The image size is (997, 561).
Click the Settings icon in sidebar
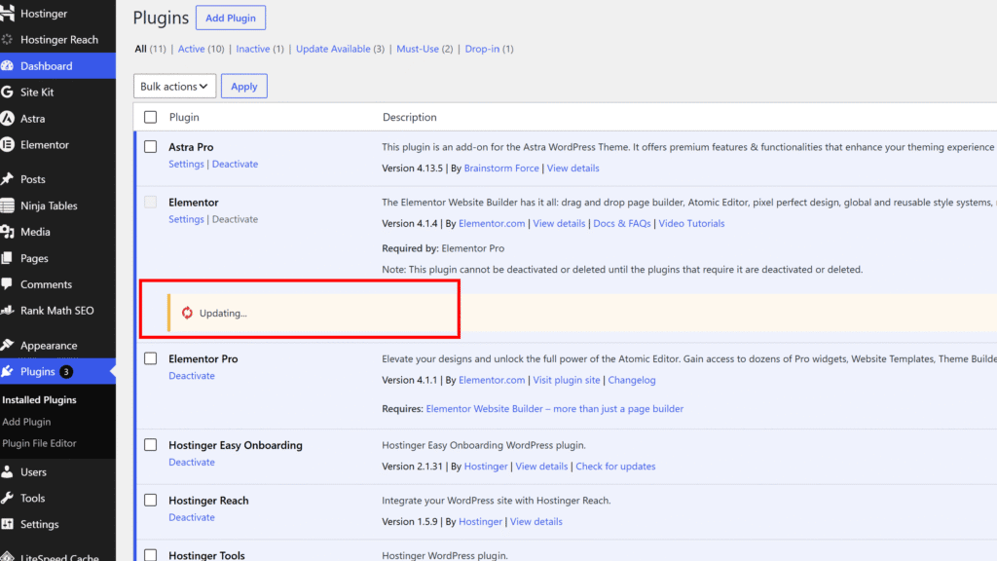[x=7, y=524]
